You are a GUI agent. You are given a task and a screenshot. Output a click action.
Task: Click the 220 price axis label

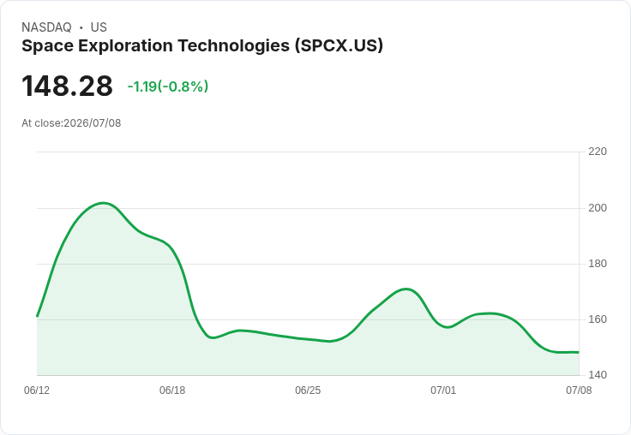(x=598, y=152)
